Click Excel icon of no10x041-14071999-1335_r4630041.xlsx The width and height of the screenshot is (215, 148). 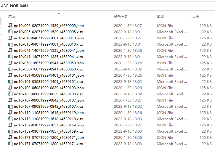coord(10,57)
